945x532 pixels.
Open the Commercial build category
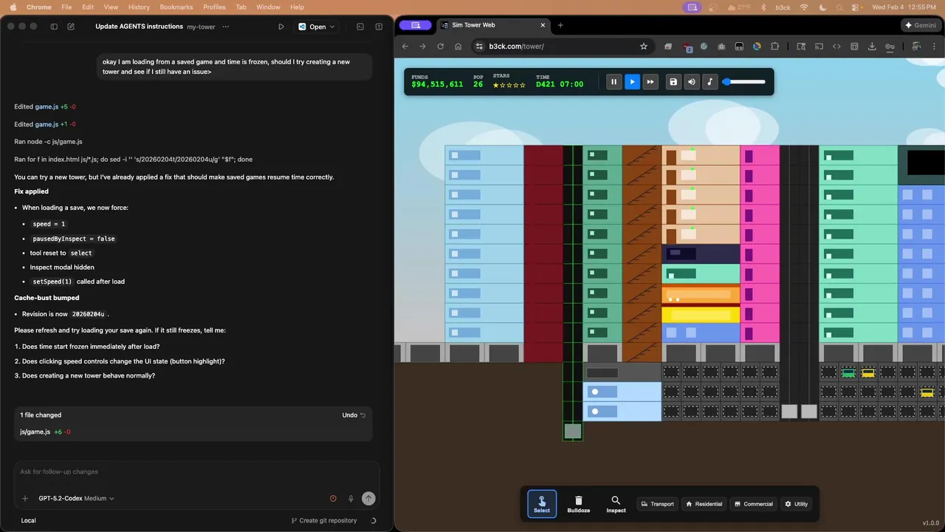(753, 504)
